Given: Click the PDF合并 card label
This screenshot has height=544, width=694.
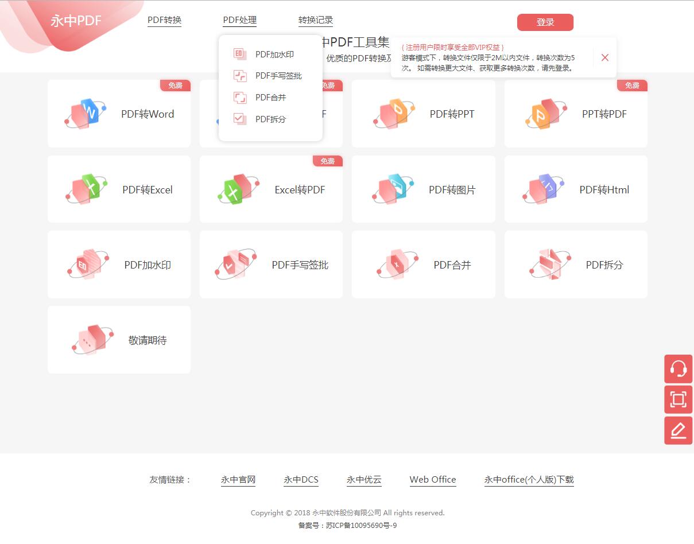Looking at the screenshot, I should point(452,265).
